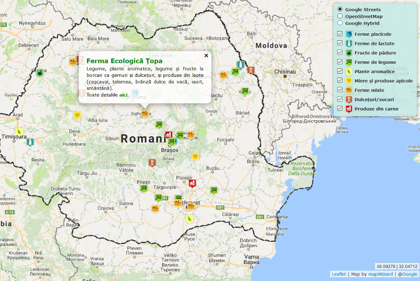The height and width of the screenshot is (281, 420).
Task: Select the mixed farm marker near Satu Mare
Action: (x=73, y=62)
